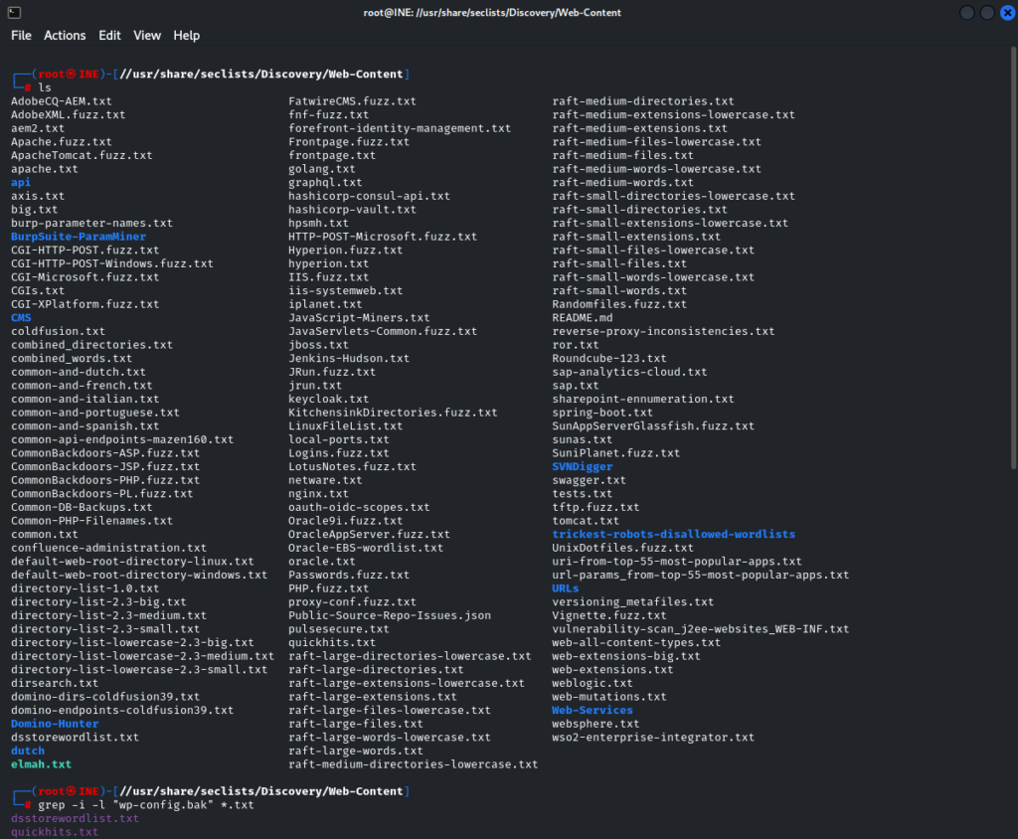Click the BurpSuite-ParamMiner directory name

79,237
